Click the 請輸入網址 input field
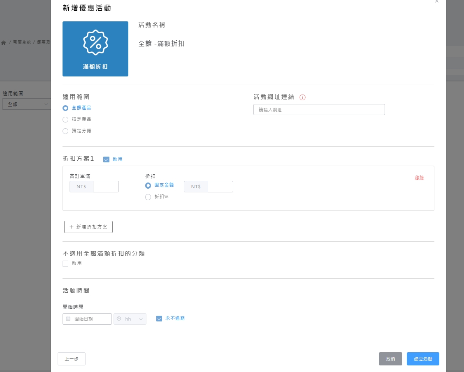This screenshot has width=464, height=372. [x=319, y=110]
